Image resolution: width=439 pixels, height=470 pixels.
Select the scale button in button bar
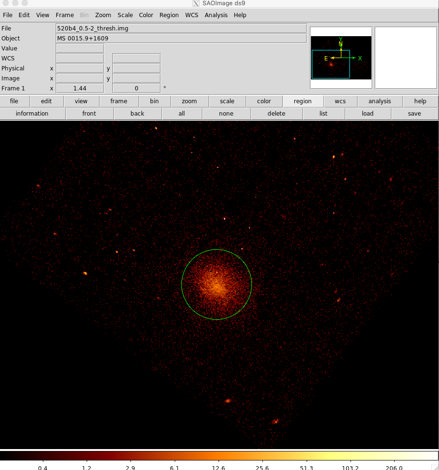pyautogui.click(x=227, y=101)
